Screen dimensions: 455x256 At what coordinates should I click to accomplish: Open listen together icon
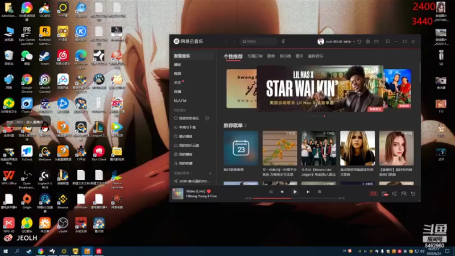click(404, 193)
